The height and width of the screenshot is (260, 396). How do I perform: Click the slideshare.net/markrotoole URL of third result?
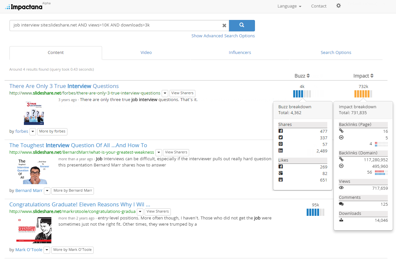(x=72, y=212)
